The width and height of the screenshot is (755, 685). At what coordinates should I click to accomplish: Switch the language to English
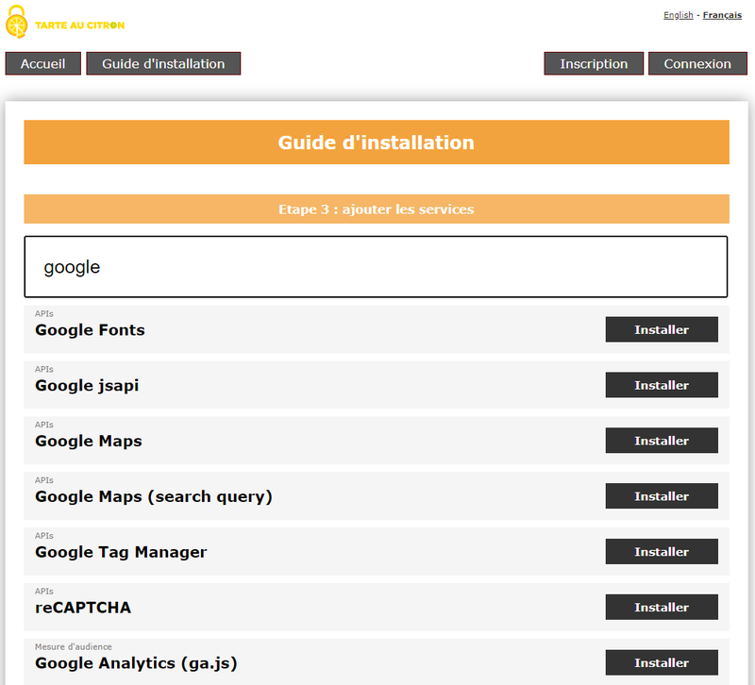coord(679,14)
